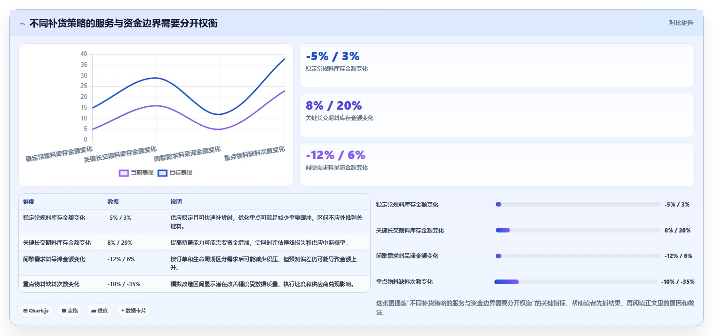Click progress bar for 关键长交期料库存金额变化
Image resolution: width=713 pixels, height=336 pixels.
[x=578, y=230]
